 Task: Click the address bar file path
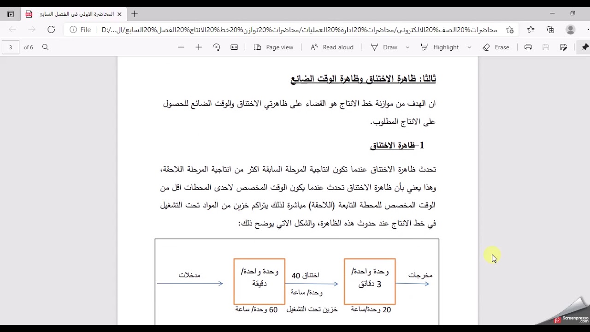click(300, 30)
